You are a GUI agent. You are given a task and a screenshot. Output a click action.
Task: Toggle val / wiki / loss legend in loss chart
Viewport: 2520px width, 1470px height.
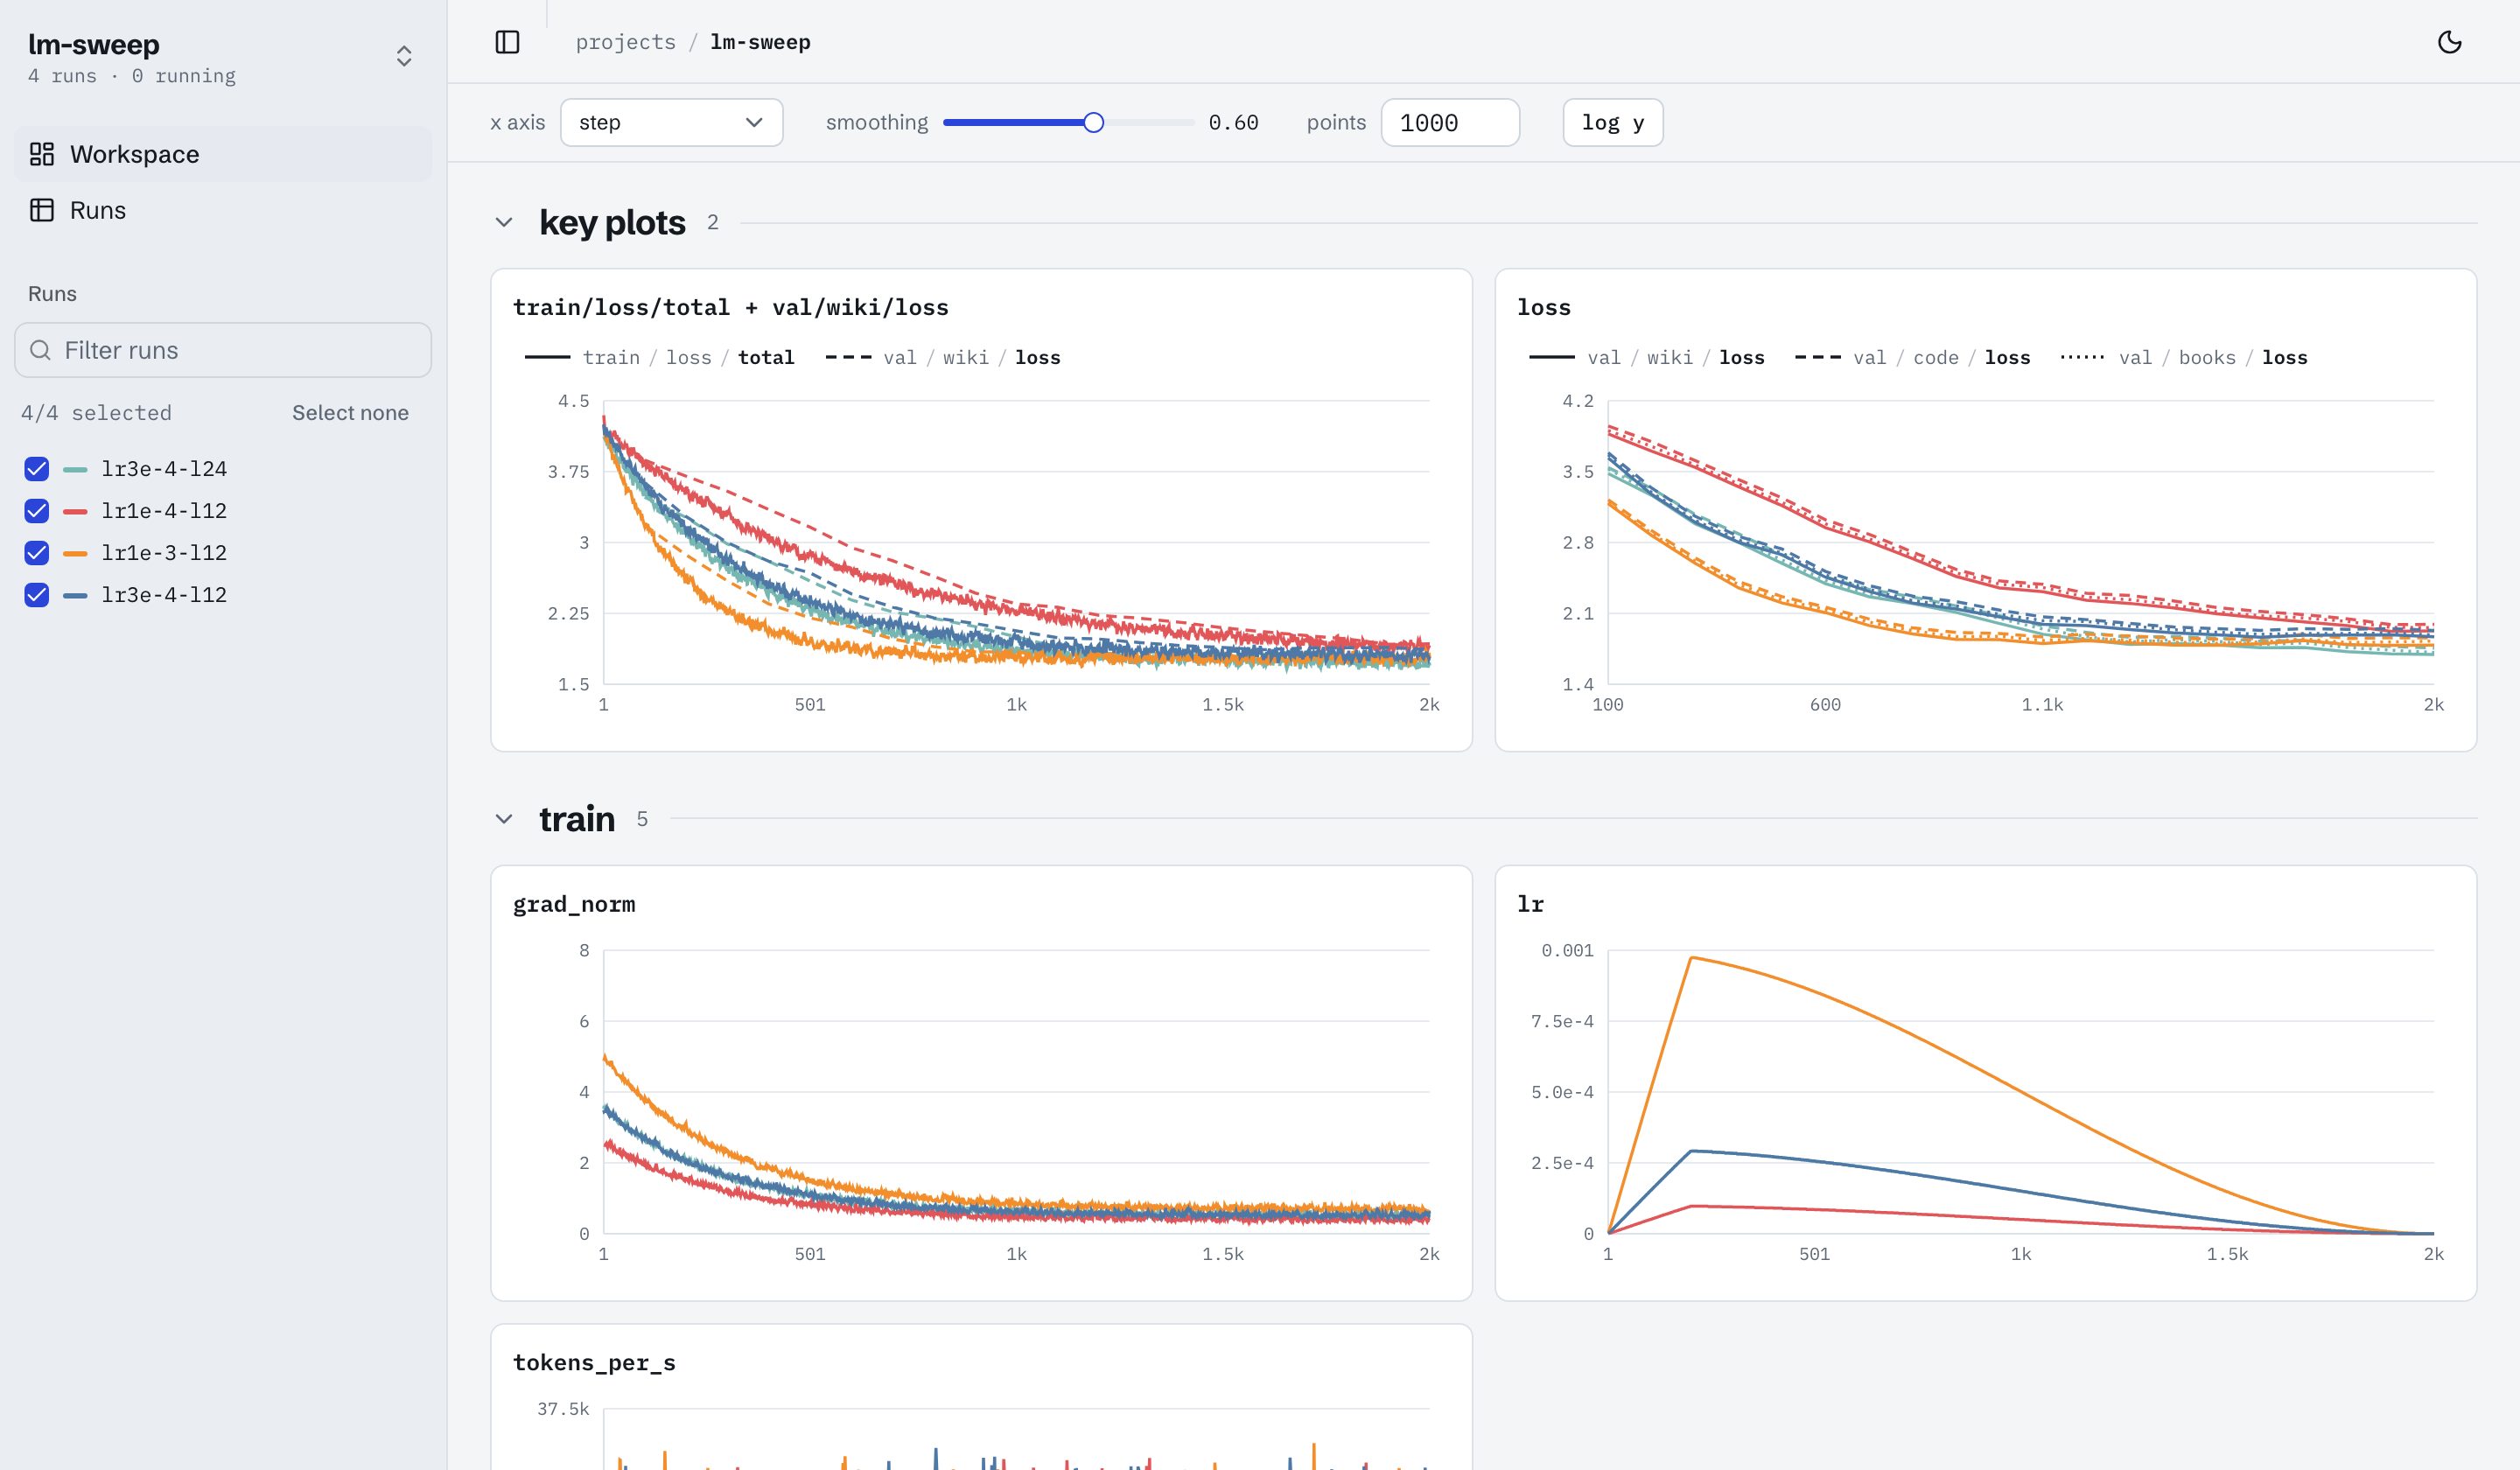pyautogui.click(x=1647, y=357)
